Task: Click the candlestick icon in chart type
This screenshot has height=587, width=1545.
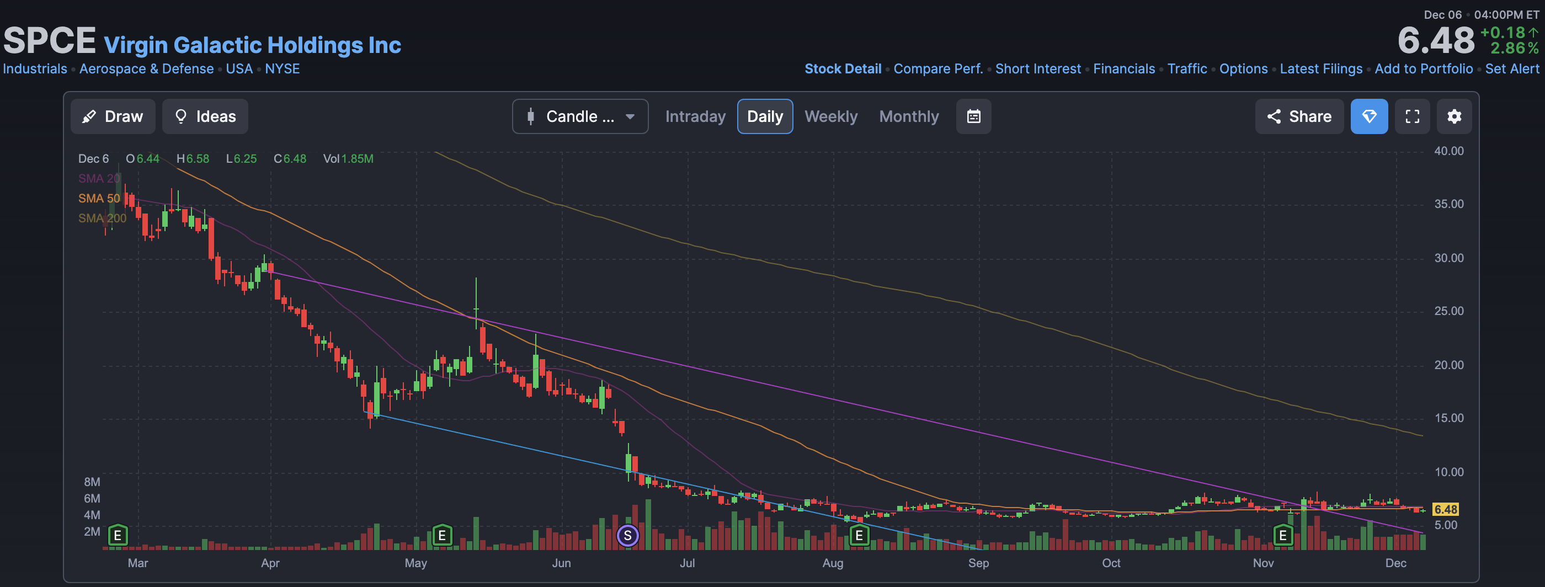Action: point(530,116)
